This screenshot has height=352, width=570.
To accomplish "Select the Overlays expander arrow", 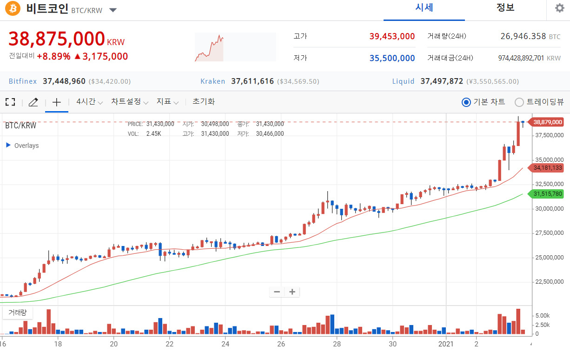I will 8,146.
